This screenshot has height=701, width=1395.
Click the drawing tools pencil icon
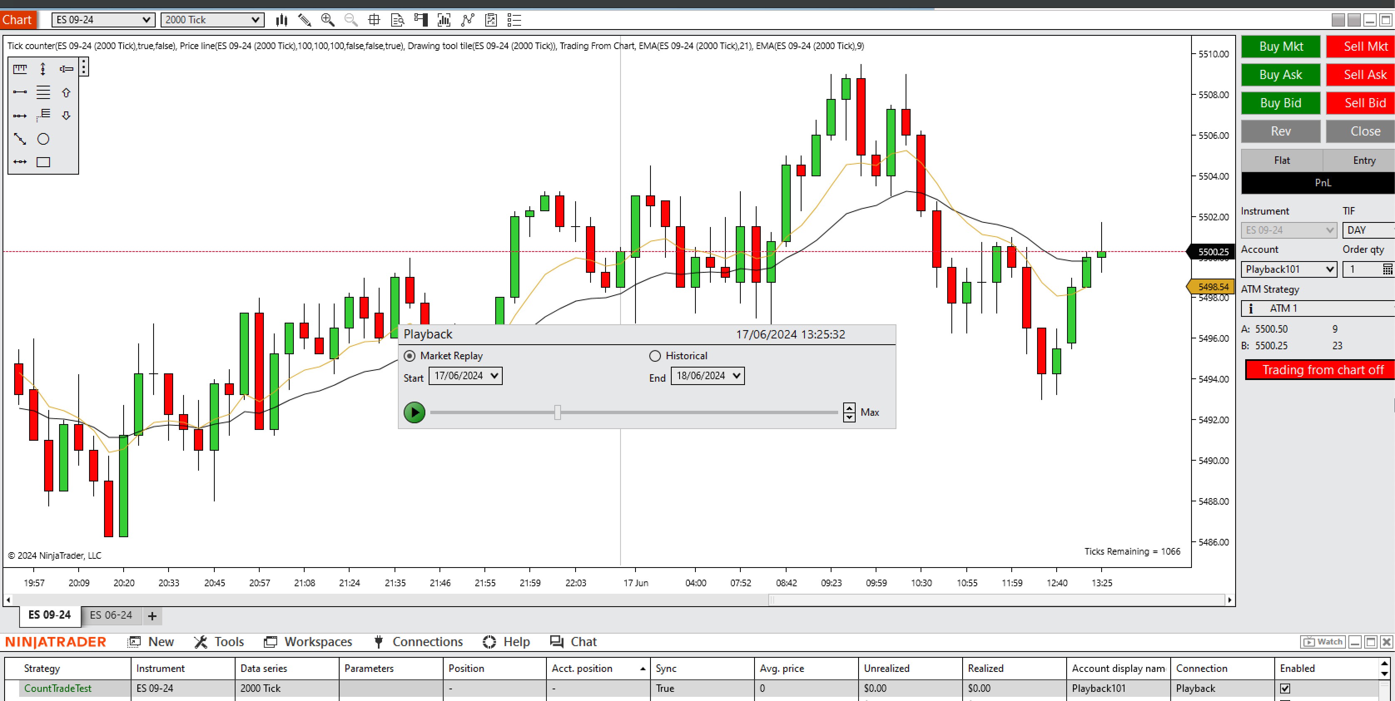point(304,20)
